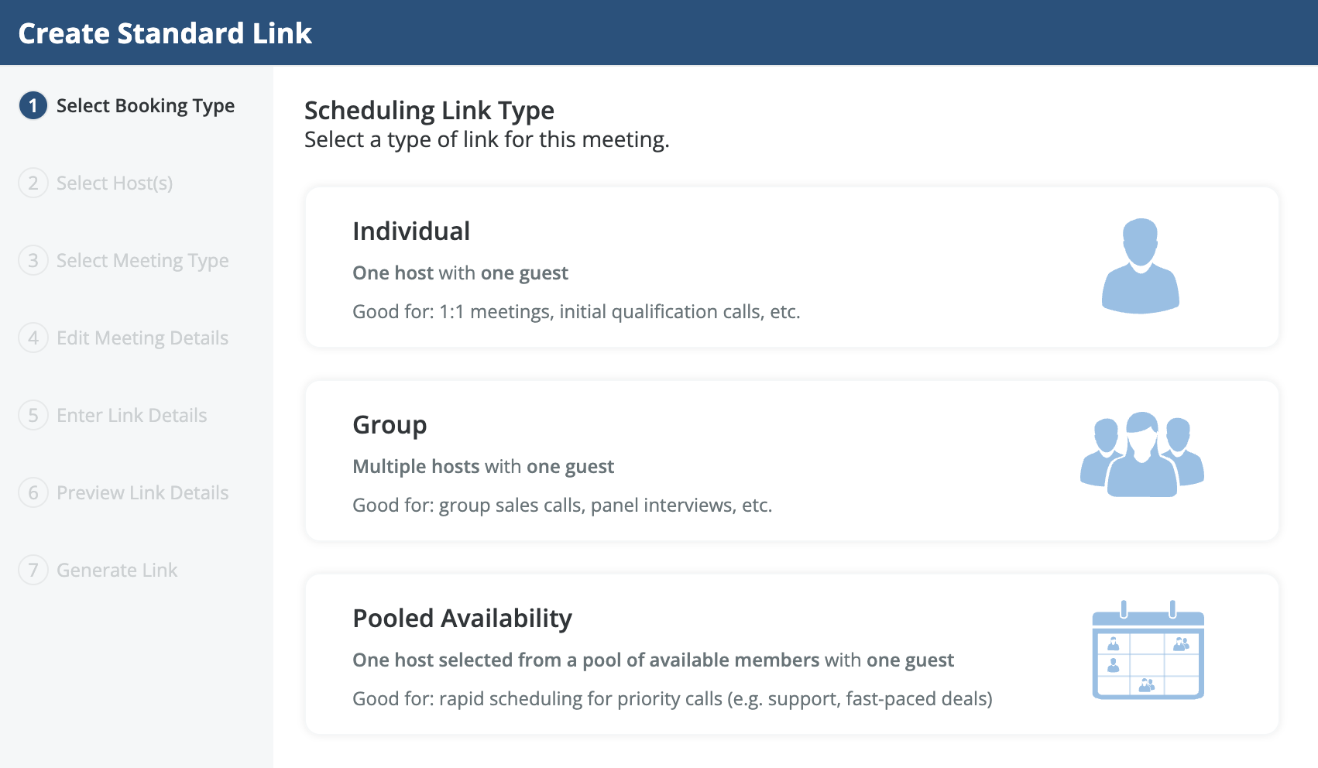Viewport: 1318px width, 768px height.
Task: Select the Generate Link step
Action: 117,571
